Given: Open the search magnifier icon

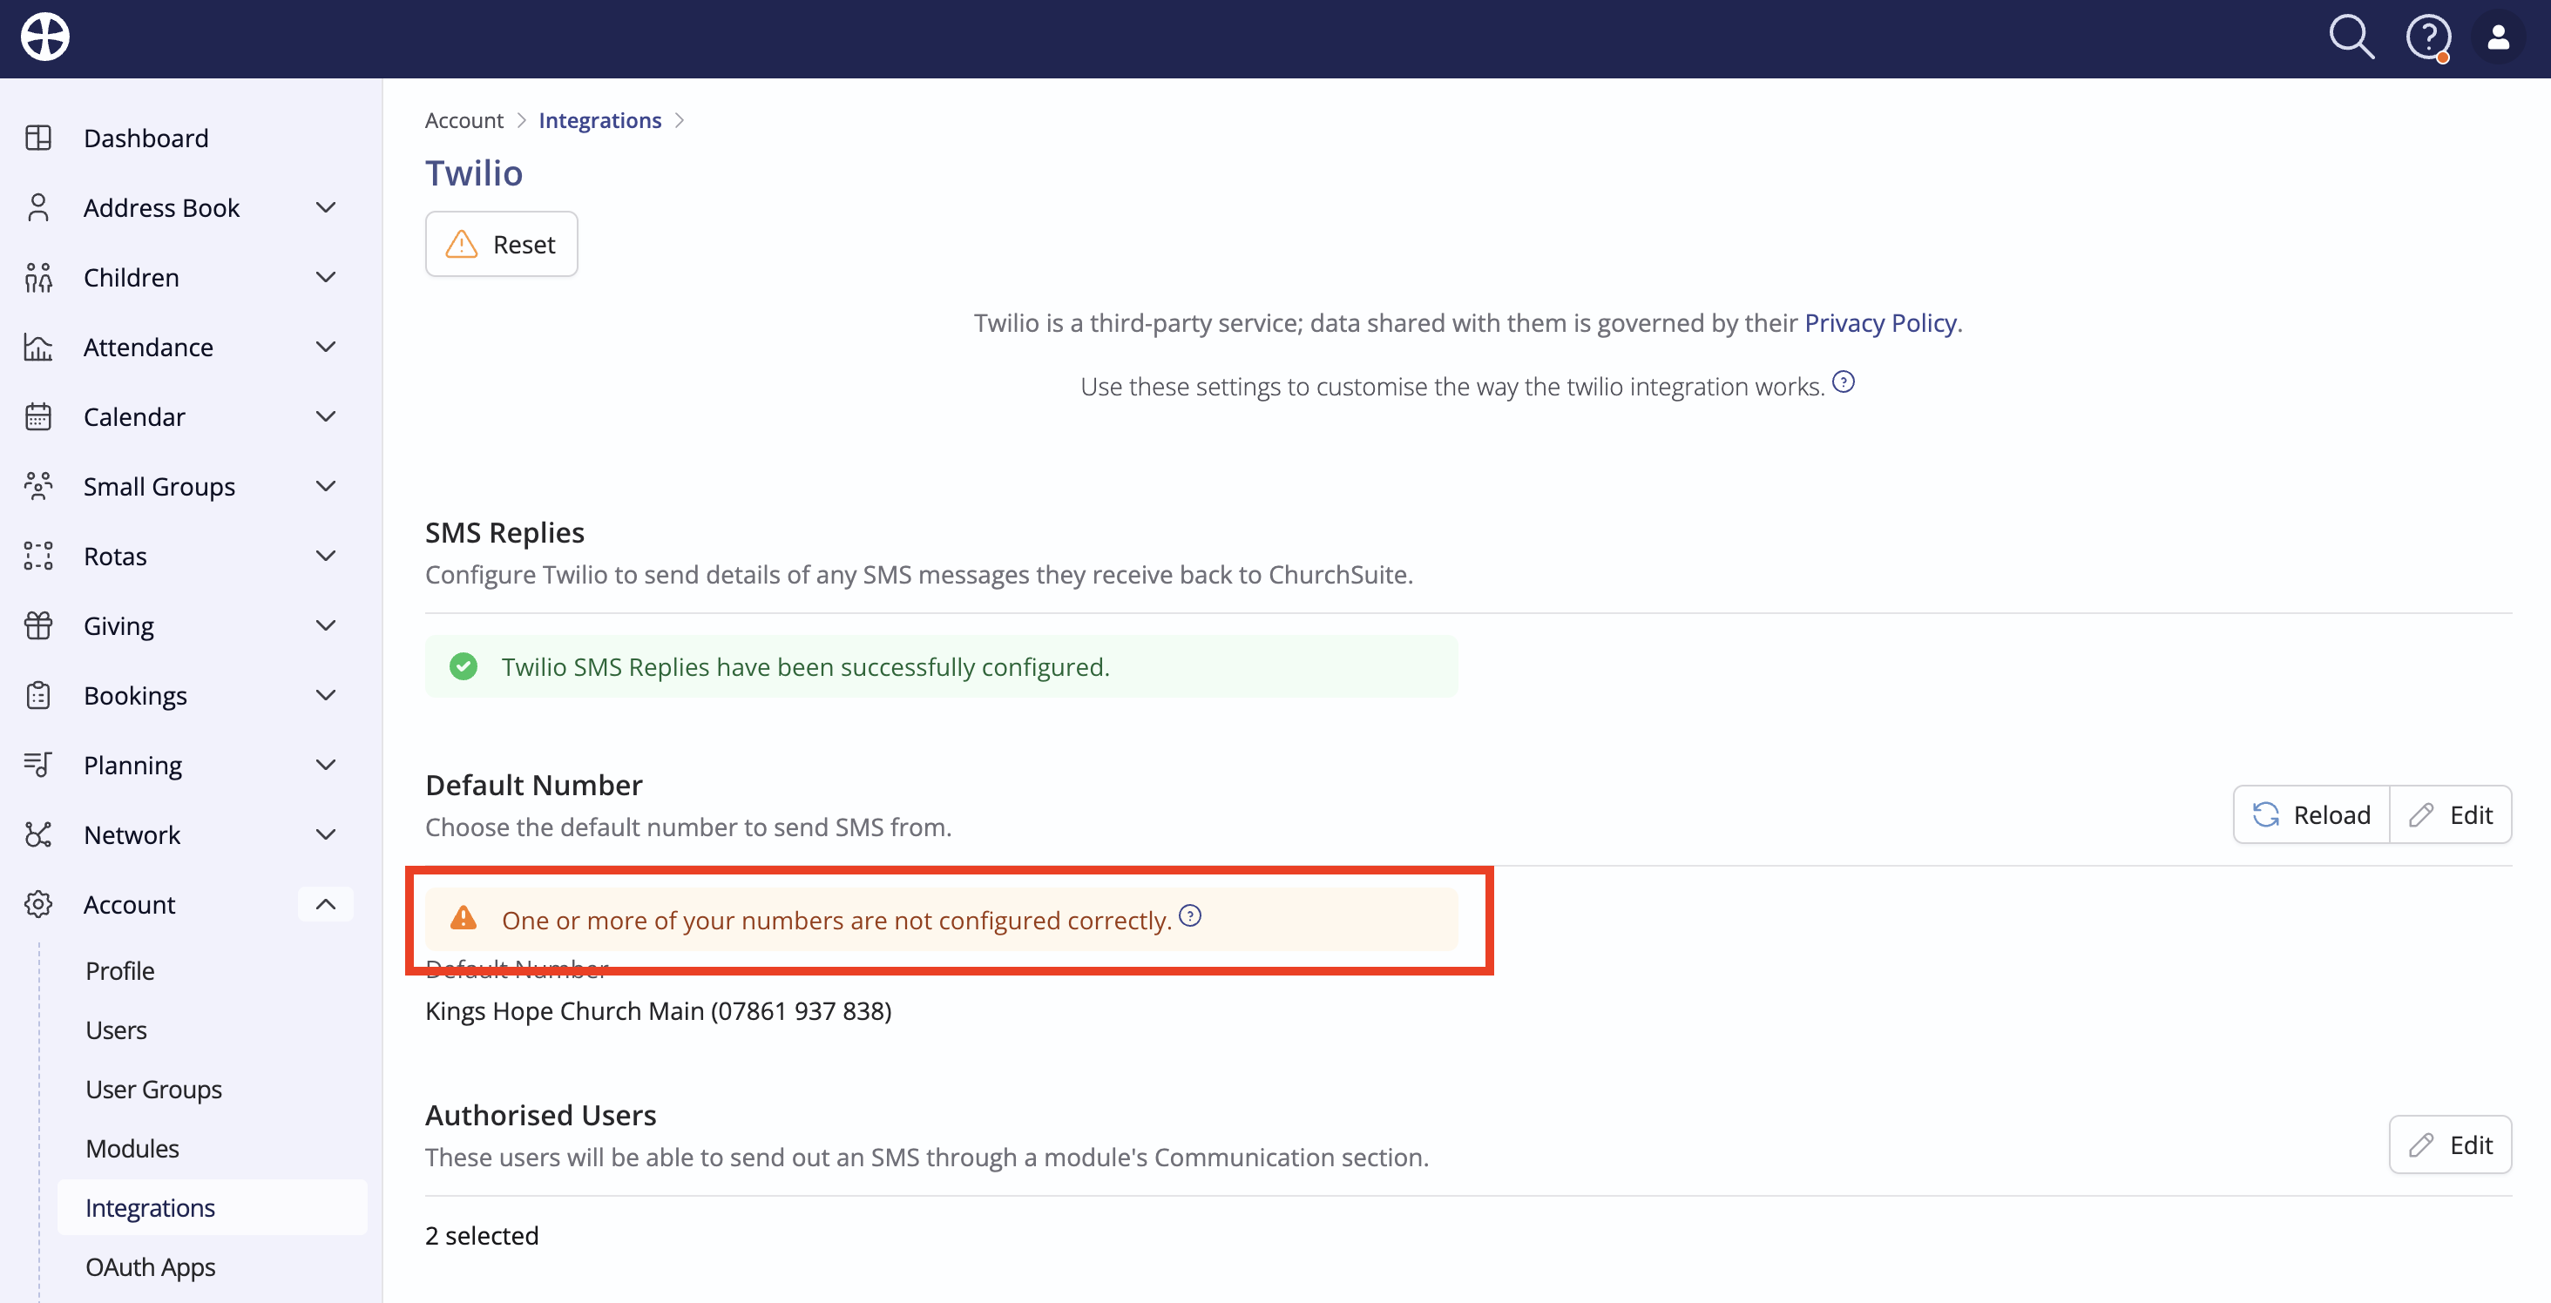Looking at the screenshot, I should coord(2351,37).
